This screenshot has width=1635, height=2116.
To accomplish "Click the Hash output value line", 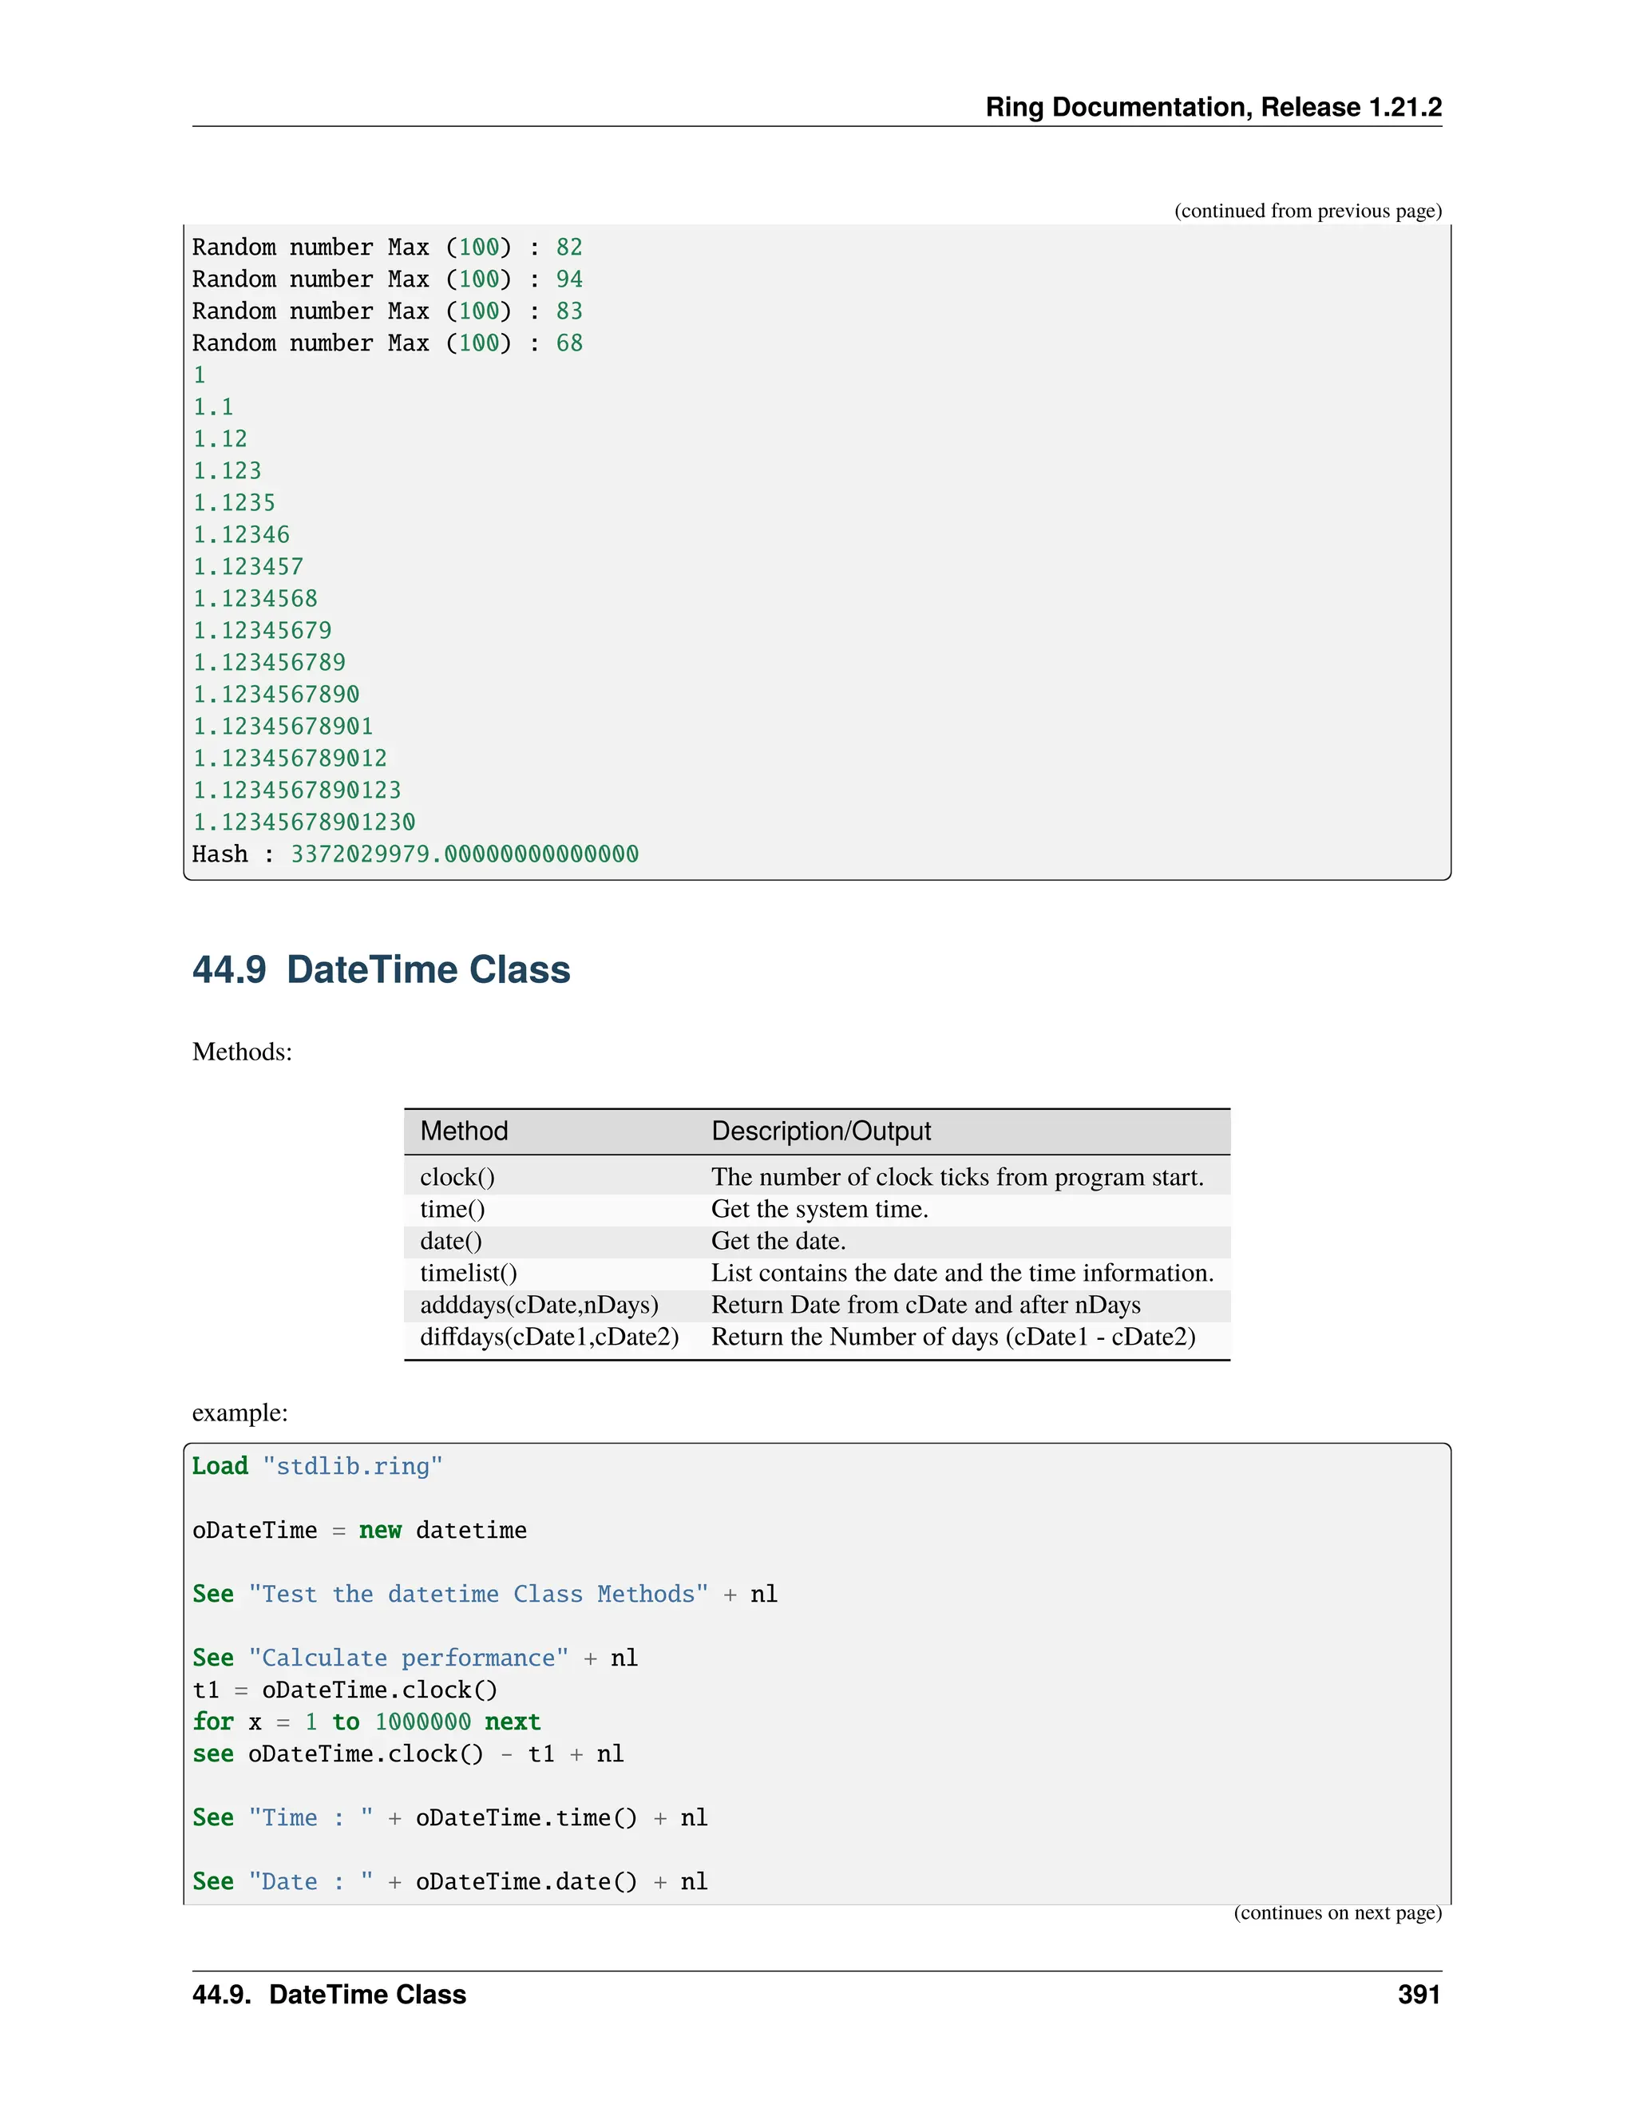I will (x=414, y=854).
